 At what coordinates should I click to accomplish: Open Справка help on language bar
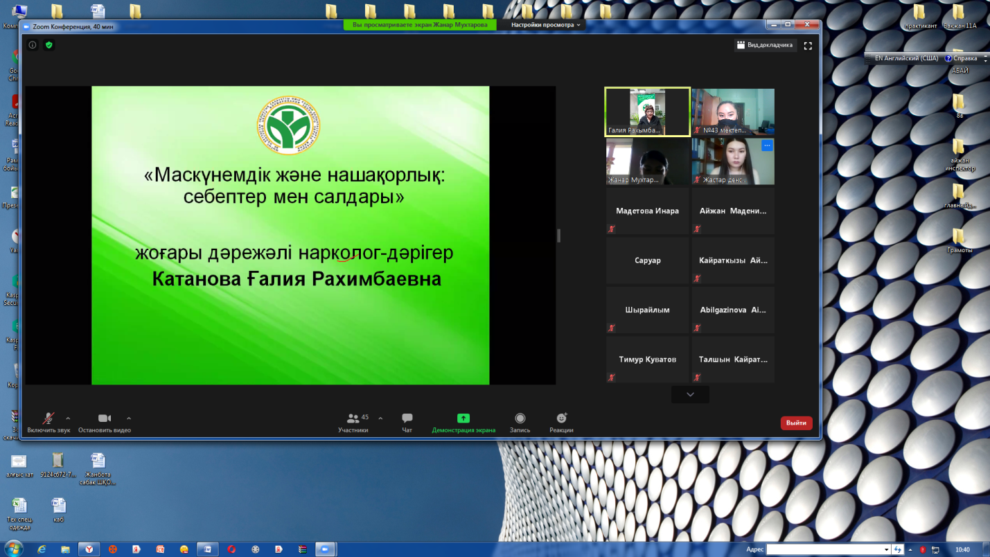click(x=962, y=59)
